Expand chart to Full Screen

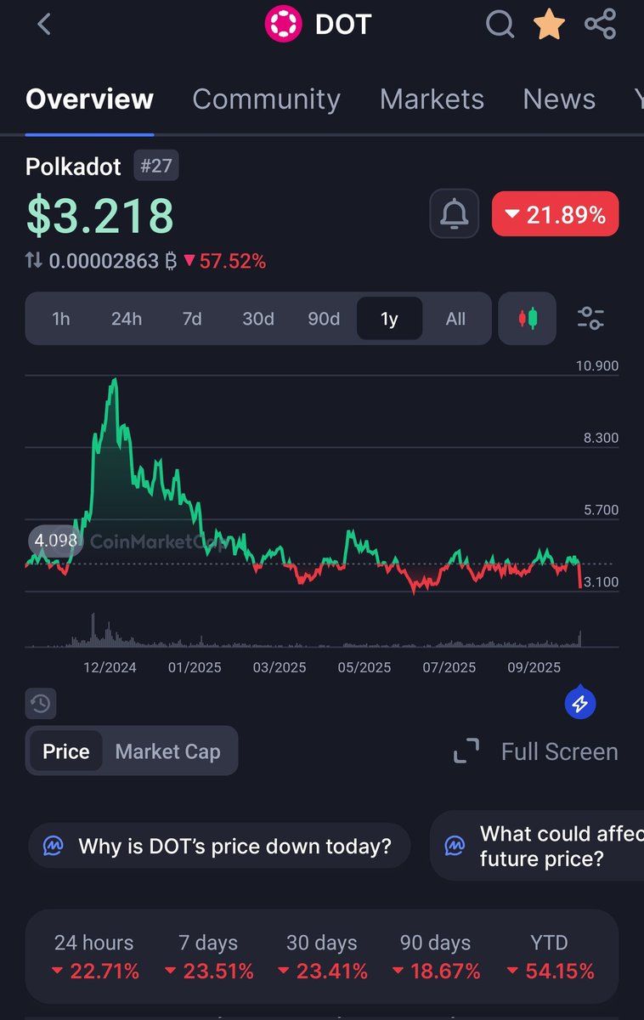pos(536,751)
